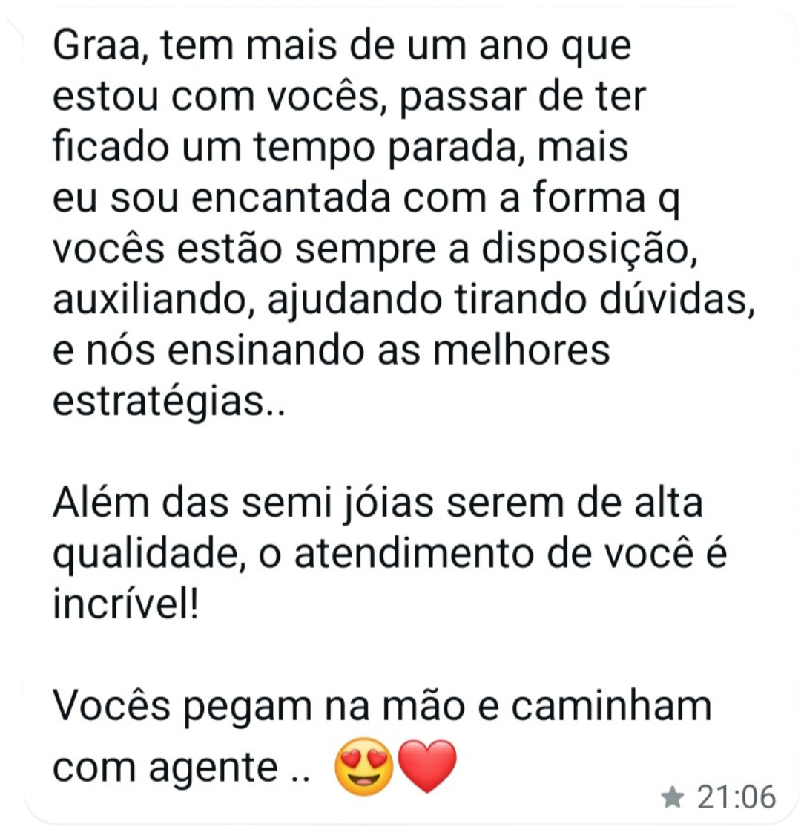Tap the word "jóias"
Screen dimensions: 801x827
pos(389,503)
